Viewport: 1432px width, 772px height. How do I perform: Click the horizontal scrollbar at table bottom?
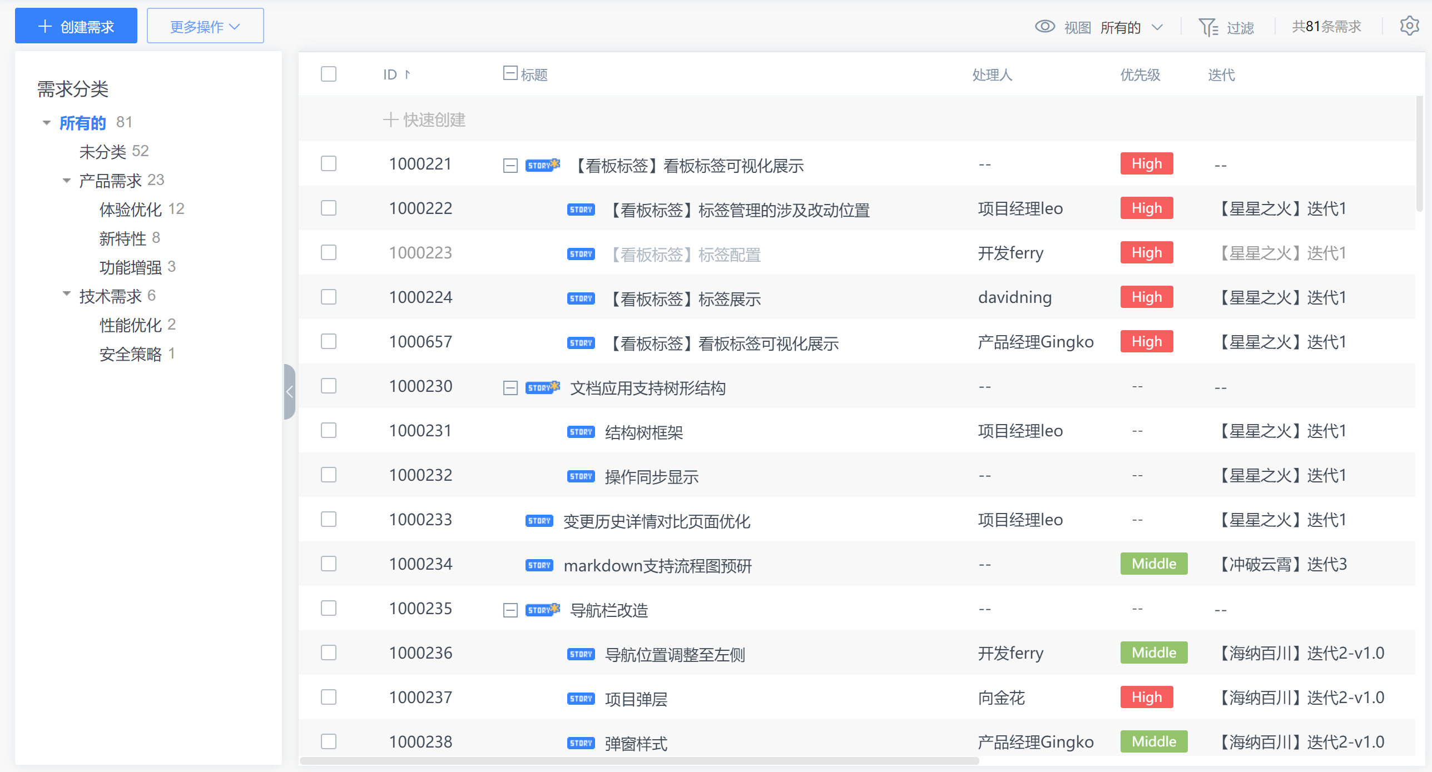[x=639, y=760]
